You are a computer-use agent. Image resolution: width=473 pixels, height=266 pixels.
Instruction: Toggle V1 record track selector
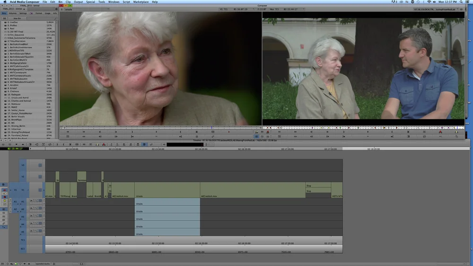click(23, 190)
